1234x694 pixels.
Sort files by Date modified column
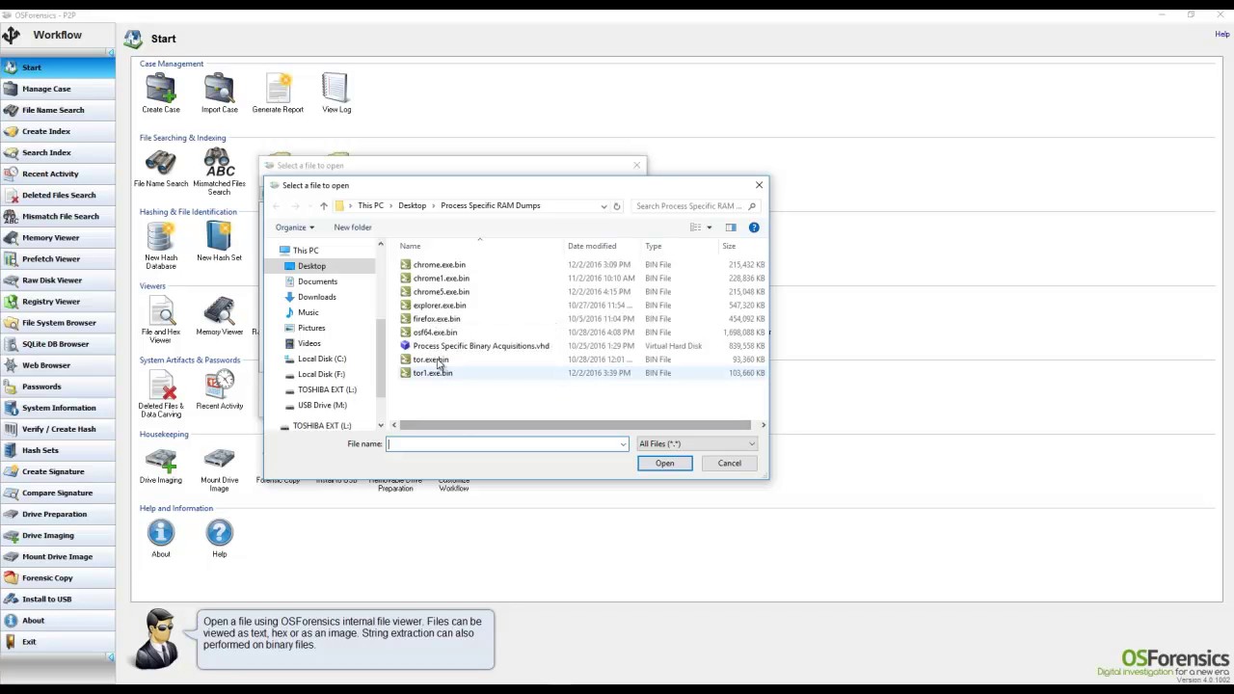click(x=592, y=246)
